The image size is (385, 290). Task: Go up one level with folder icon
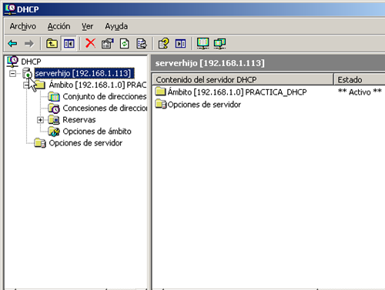coord(52,44)
